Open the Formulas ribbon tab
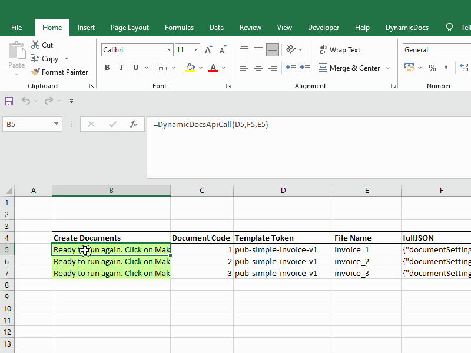The height and width of the screenshot is (353, 471). click(x=179, y=28)
